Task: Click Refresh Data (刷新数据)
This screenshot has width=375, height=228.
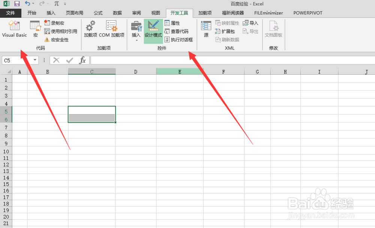Action: pos(227,40)
